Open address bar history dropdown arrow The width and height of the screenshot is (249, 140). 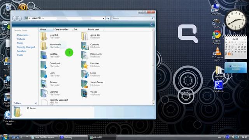tap(103, 18)
